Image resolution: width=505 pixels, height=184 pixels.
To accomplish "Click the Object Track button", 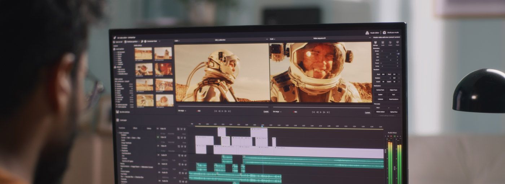I will tap(394, 90).
